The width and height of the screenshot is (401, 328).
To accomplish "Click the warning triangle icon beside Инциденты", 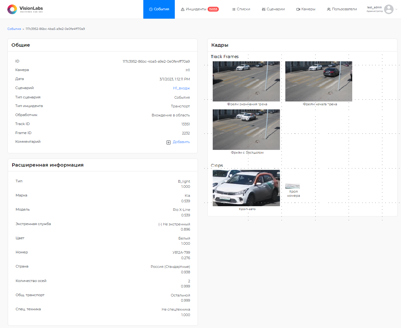I will (x=183, y=9).
